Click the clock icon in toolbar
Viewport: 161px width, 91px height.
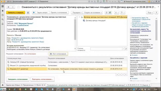[106, 13]
